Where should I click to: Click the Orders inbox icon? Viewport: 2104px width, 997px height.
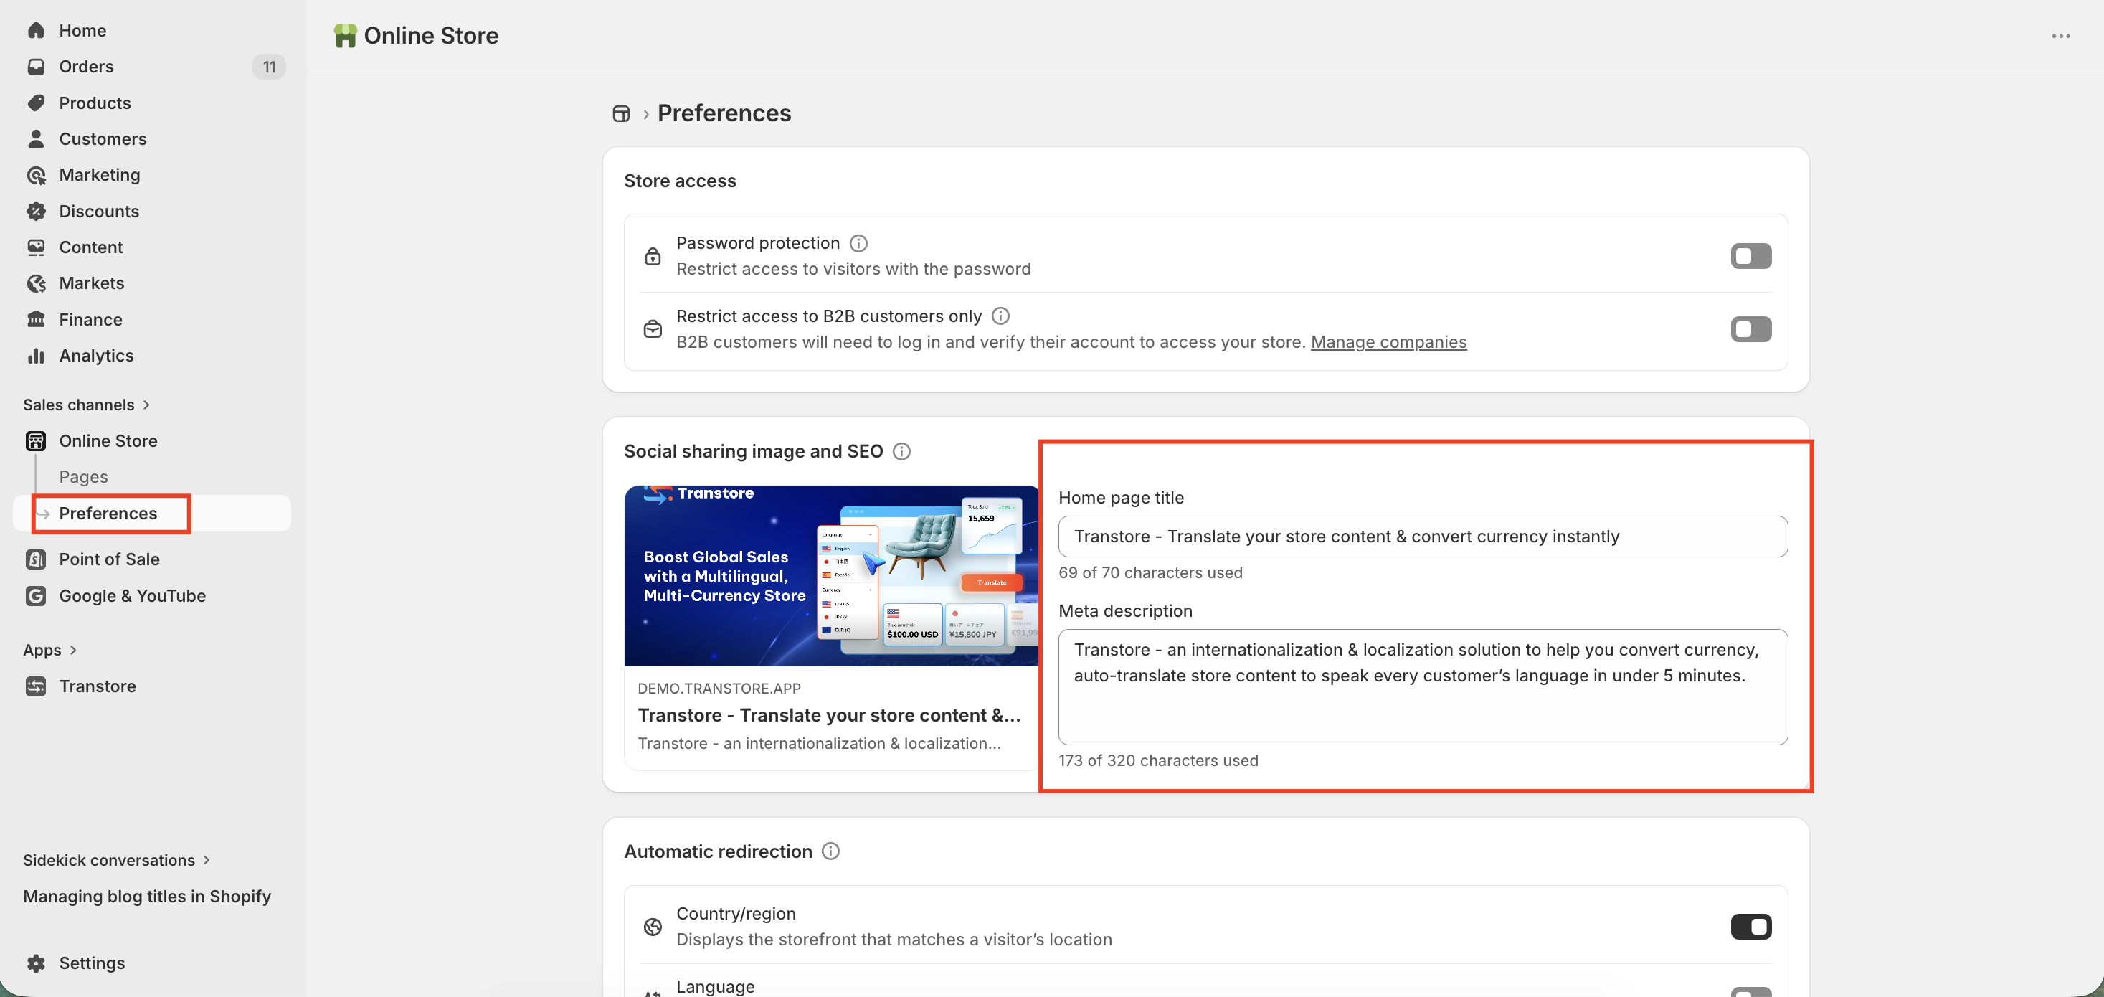tap(36, 66)
